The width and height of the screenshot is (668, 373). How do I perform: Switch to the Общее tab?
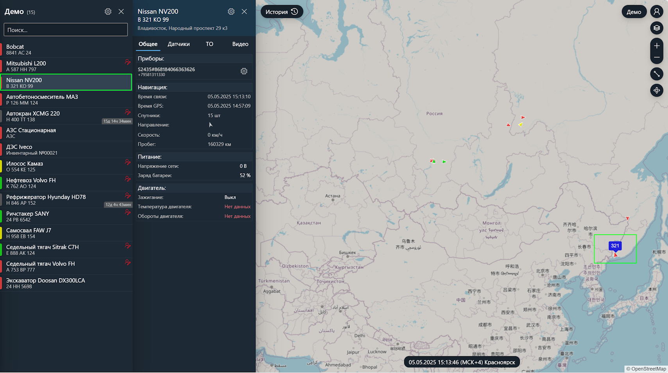pos(148,44)
